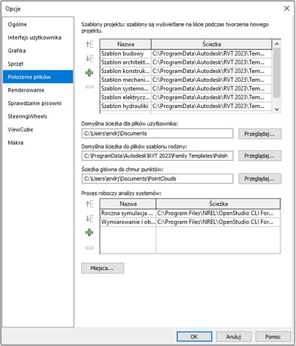Open Makra options page
This screenshot has height=346, width=296.
point(38,142)
